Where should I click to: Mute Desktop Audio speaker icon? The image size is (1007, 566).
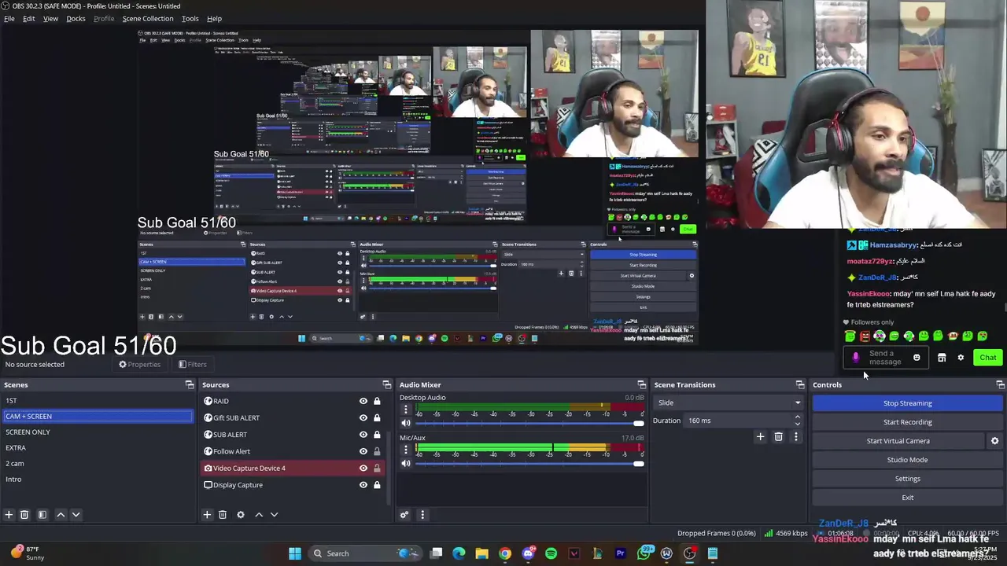pyautogui.click(x=406, y=423)
